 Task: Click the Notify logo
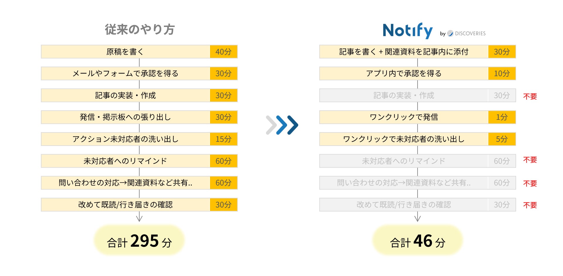click(x=408, y=31)
